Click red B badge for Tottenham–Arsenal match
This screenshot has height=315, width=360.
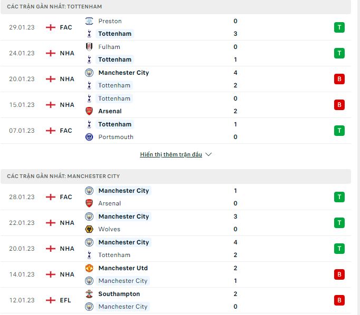(339, 105)
